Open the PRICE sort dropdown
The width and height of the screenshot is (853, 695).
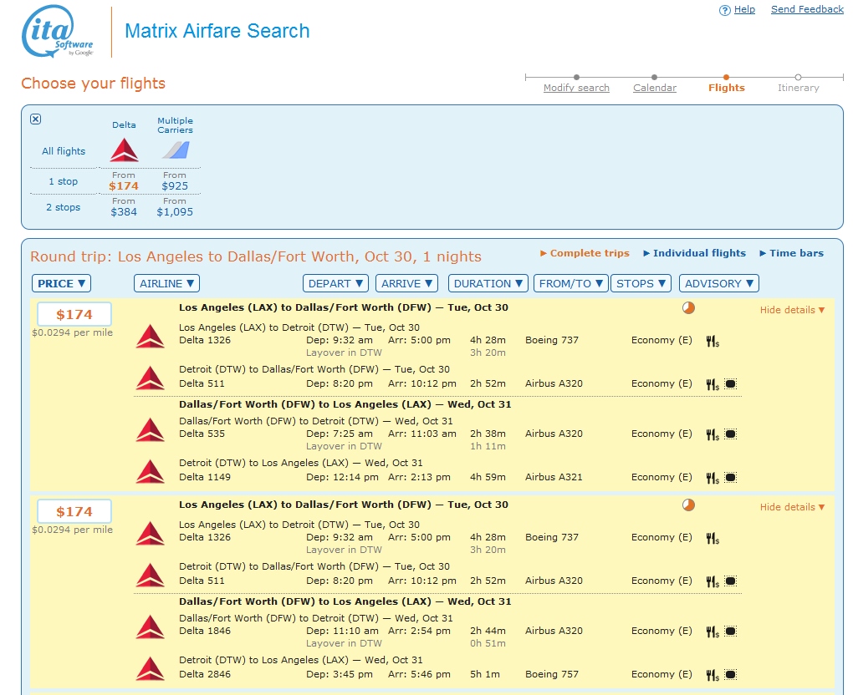(x=62, y=283)
